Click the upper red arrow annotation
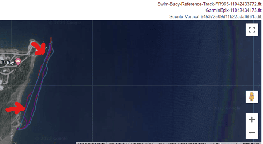 tap(39, 48)
